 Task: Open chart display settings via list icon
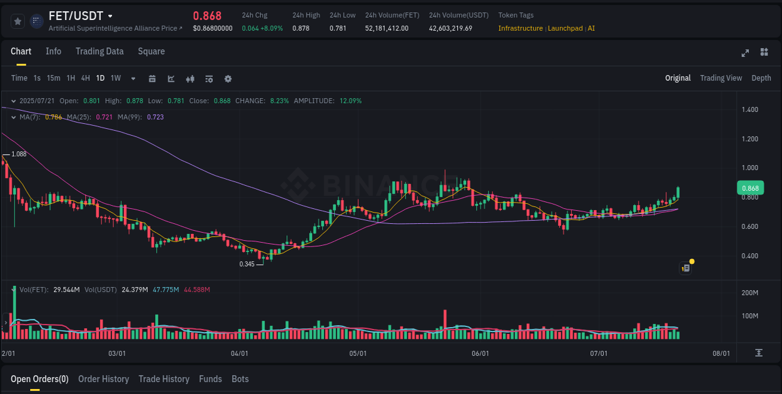208,78
